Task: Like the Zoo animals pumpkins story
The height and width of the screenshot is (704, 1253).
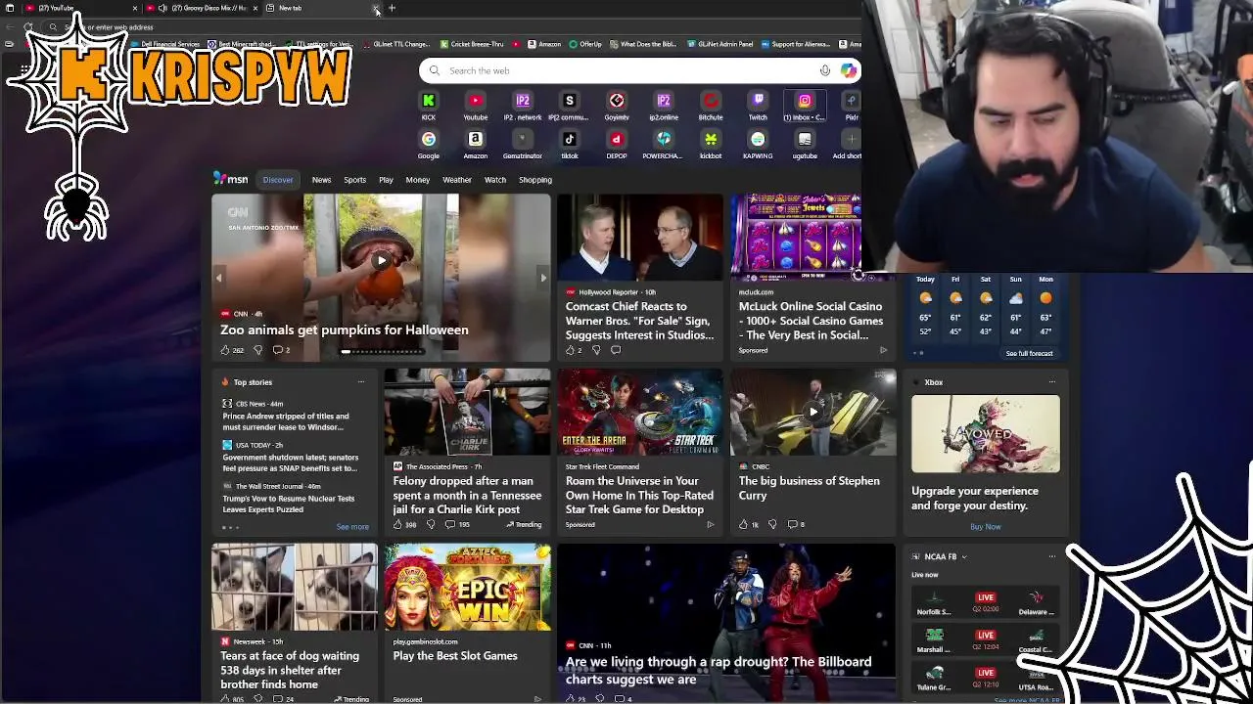Action: (x=232, y=350)
